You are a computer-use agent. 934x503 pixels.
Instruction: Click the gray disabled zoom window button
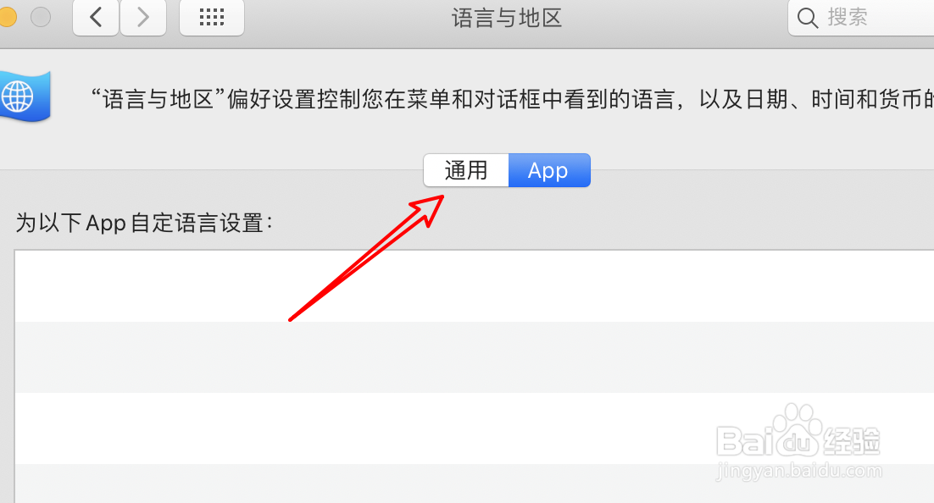(41, 17)
